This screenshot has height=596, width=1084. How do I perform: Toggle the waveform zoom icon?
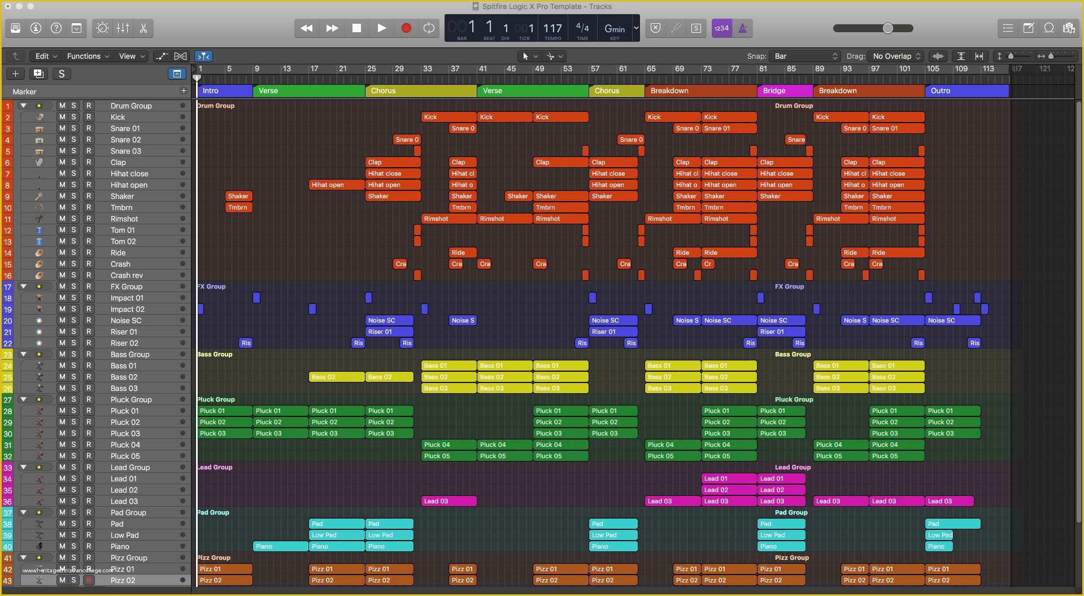(x=938, y=56)
